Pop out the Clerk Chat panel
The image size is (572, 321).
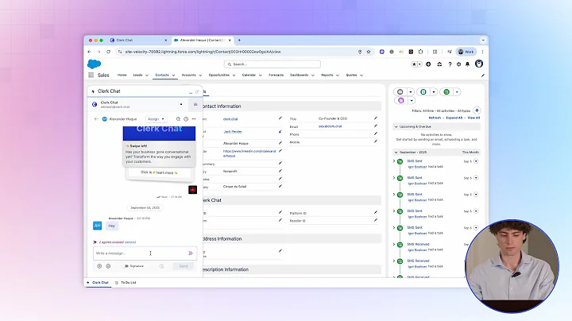point(197,91)
